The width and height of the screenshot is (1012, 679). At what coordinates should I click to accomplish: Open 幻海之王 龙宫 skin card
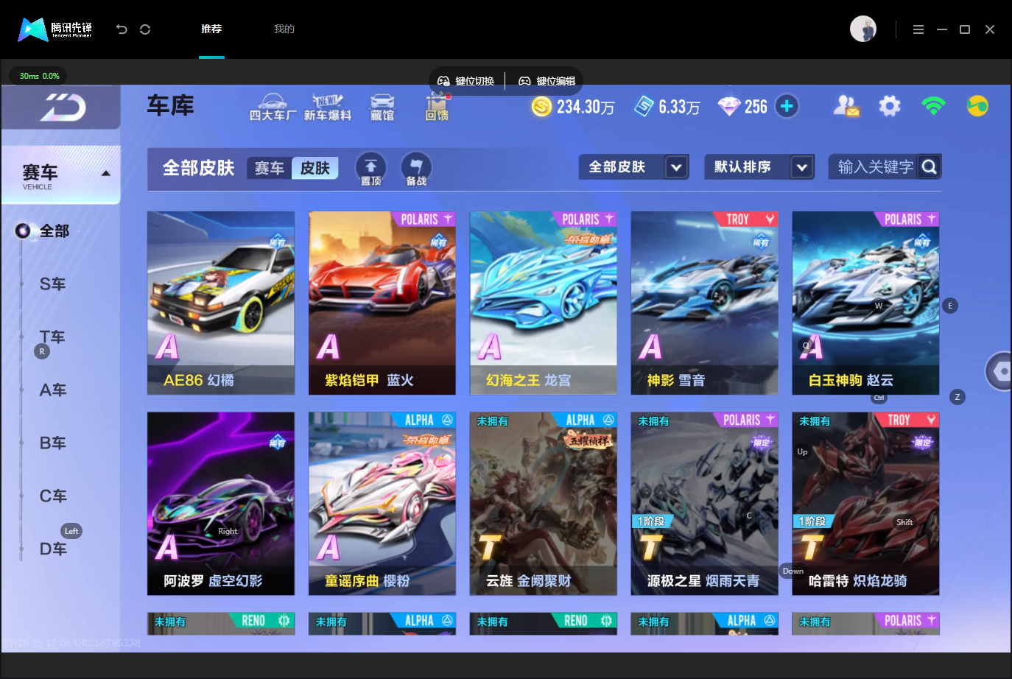tap(544, 303)
